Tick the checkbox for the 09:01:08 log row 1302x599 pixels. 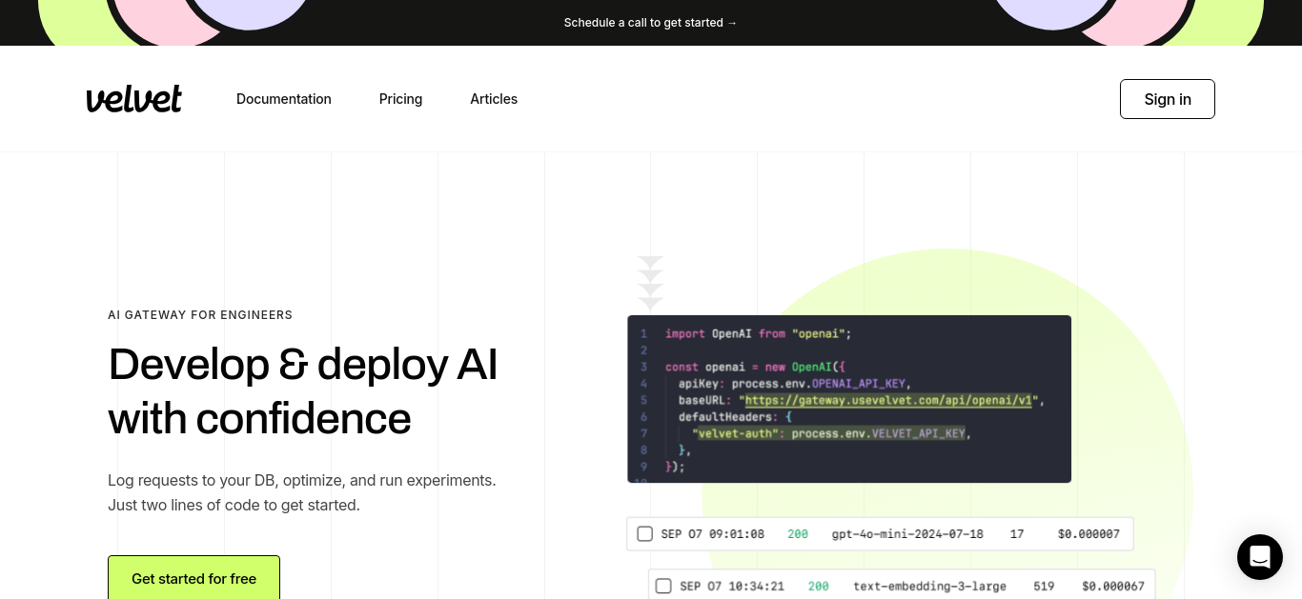644,534
